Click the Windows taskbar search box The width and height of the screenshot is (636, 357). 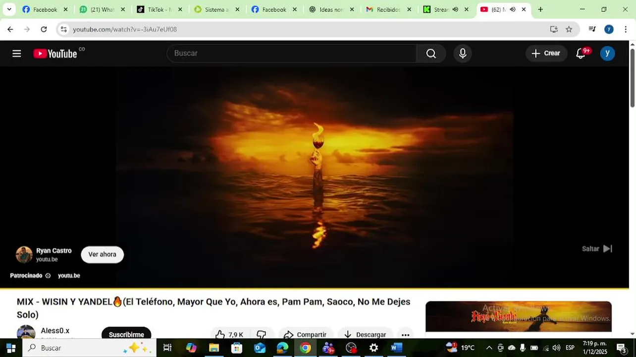(89, 348)
